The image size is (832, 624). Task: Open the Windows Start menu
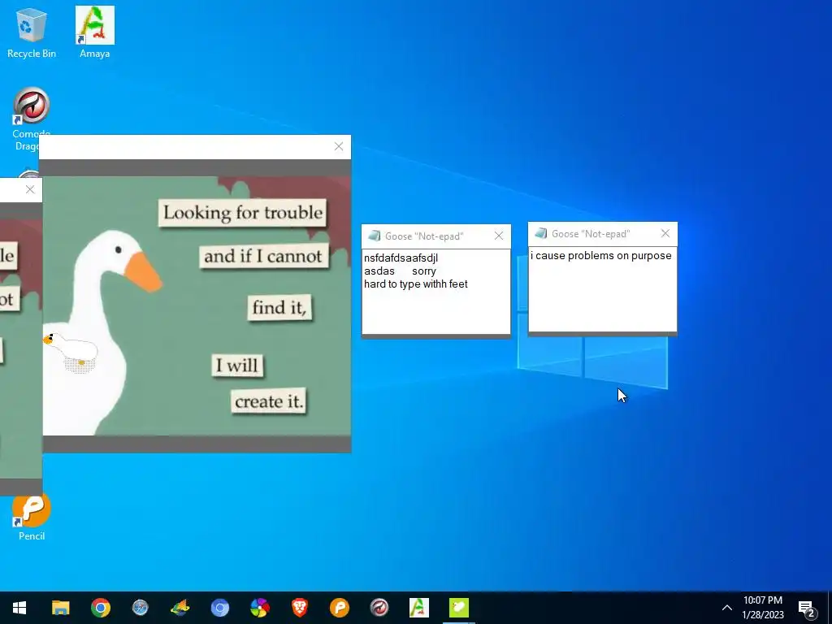[x=19, y=608]
